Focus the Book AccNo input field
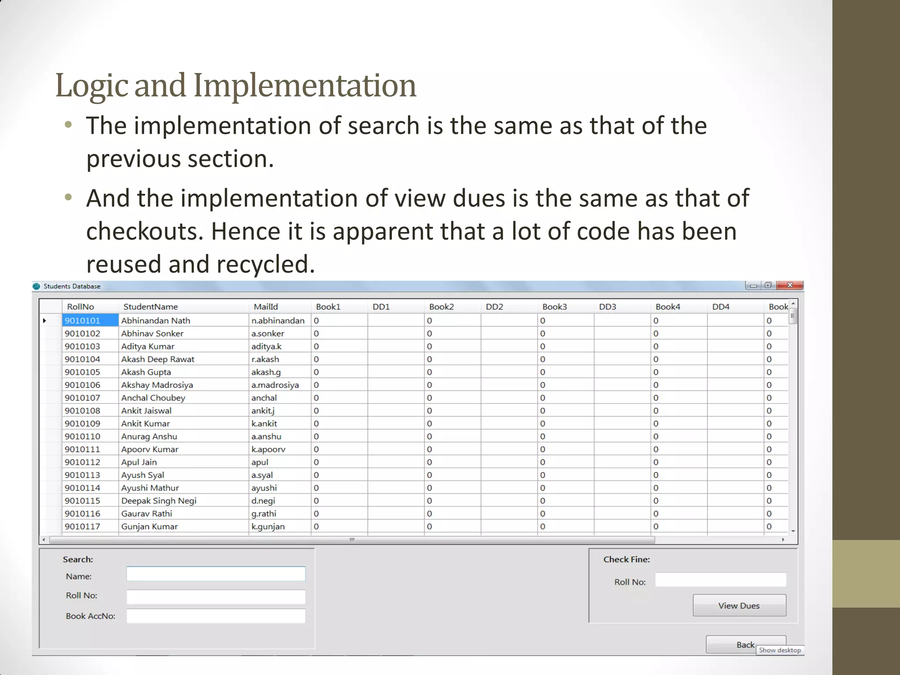Image resolution: width=900 pixels, height=675 pixels. (216, 616)
